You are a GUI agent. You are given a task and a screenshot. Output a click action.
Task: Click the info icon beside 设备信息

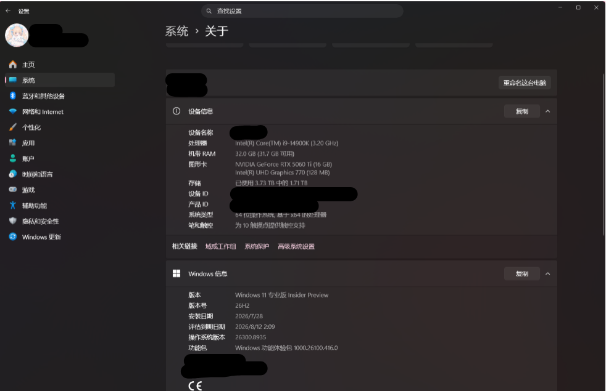coord(176,111)
